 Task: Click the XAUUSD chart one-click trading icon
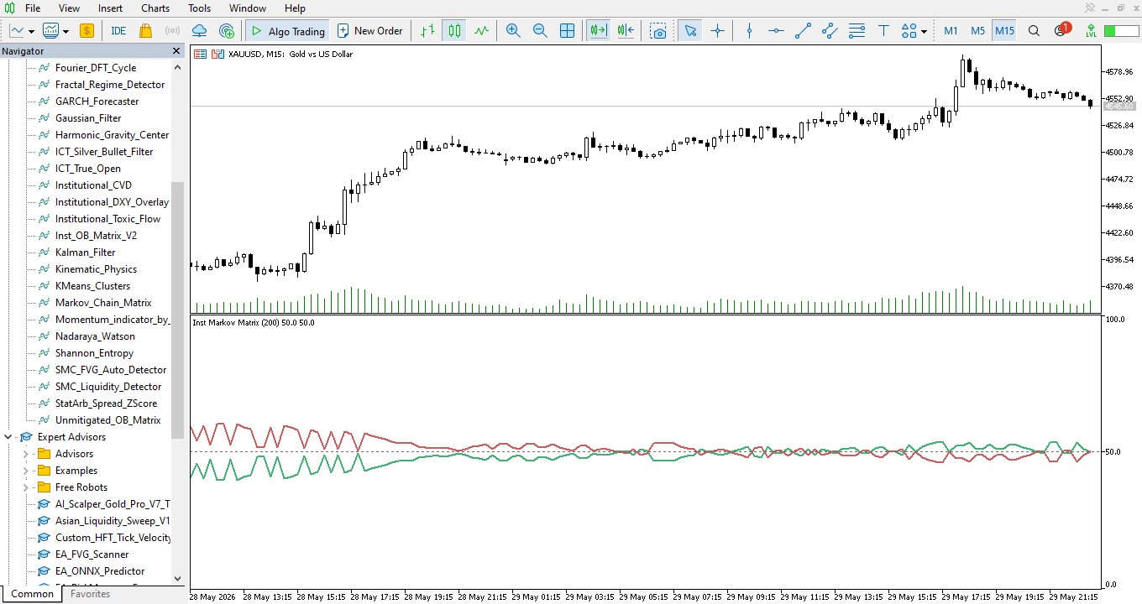(217, 54)
